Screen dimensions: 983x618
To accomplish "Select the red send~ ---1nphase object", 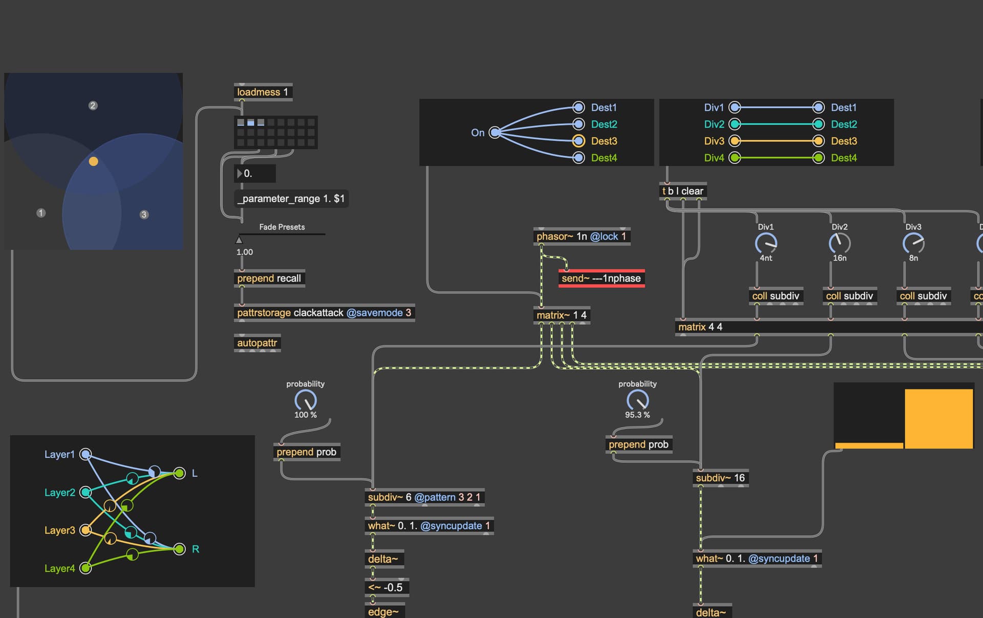I will tap(601, 279).
